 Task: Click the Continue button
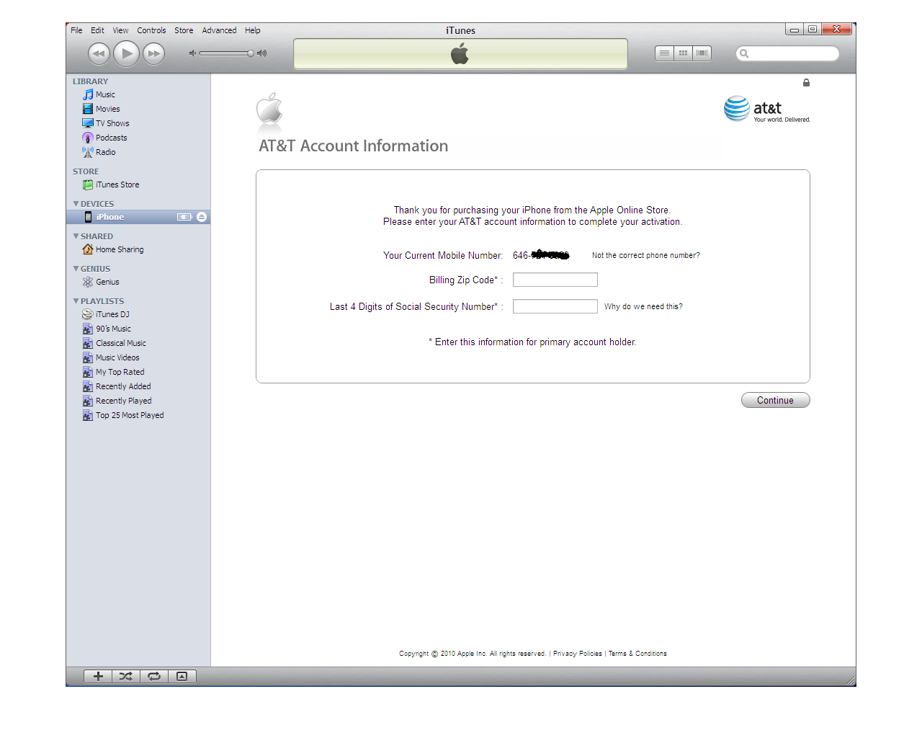pyautogui.click(x=776, y=400)
